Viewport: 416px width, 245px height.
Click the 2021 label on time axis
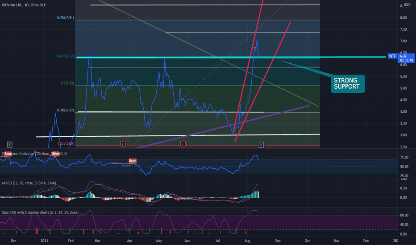pos(44,241)
